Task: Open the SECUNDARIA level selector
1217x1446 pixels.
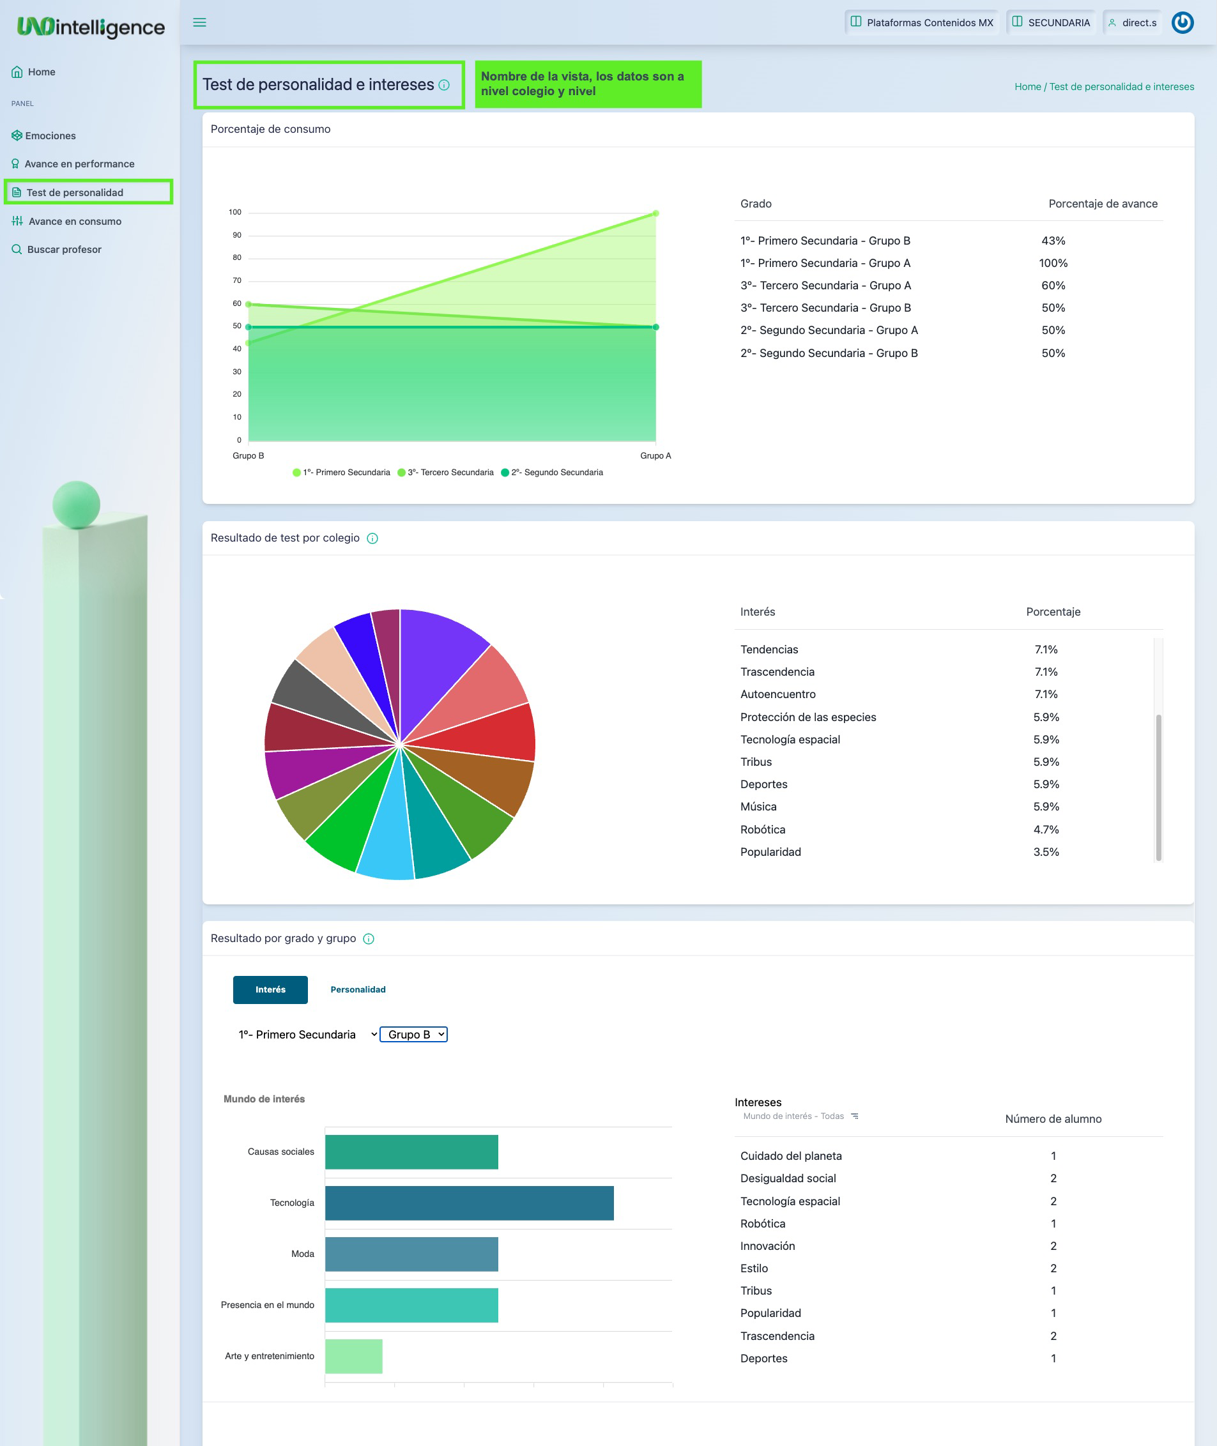Action: (1051, 23)
